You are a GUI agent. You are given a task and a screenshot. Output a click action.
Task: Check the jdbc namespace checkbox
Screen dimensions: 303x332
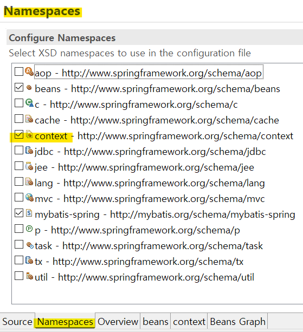(19, 151)
